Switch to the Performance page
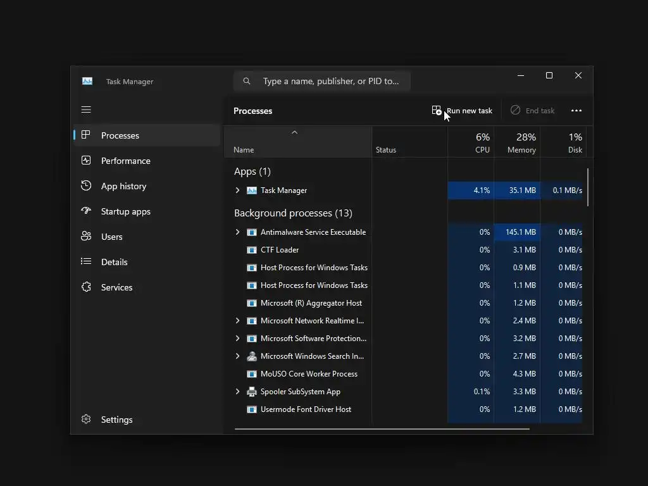 pos(147,161)
